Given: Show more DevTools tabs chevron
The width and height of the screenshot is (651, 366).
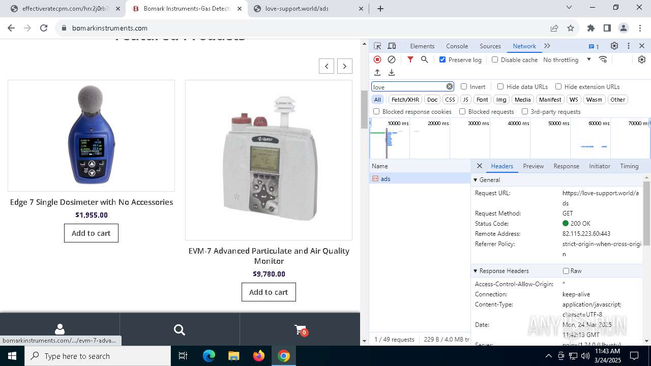Looking at the screenshot, I should coord(547,46).
